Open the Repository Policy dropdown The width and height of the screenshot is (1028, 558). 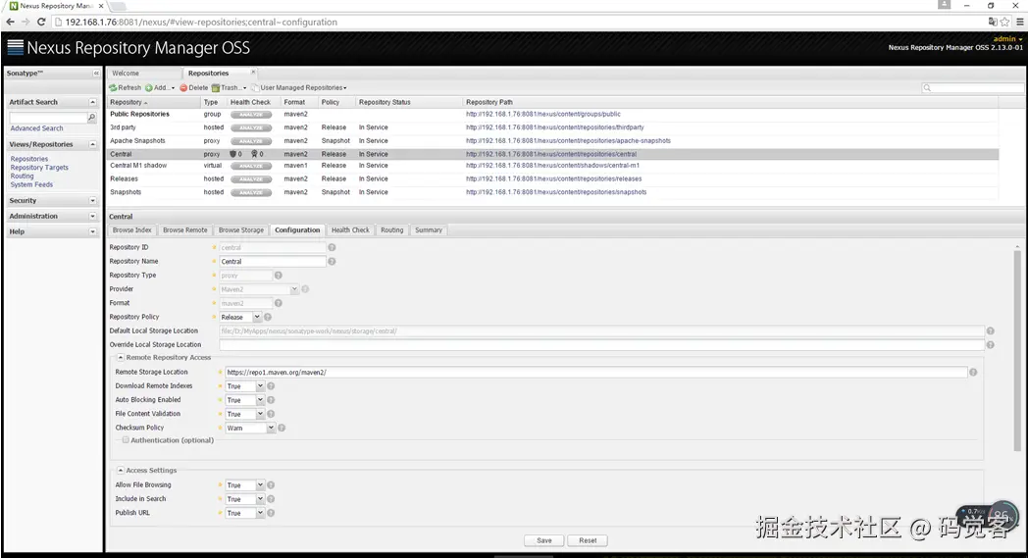pos(257,317)
